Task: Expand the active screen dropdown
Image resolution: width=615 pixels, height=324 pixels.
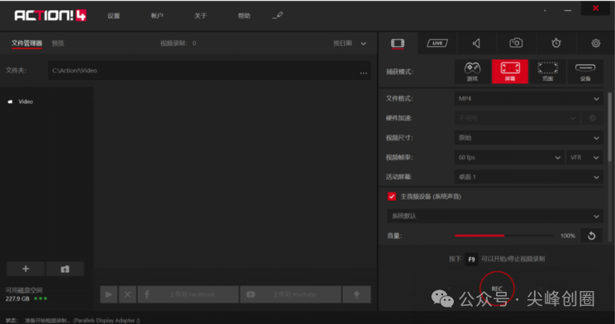Action: 529,177
